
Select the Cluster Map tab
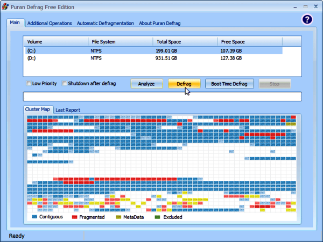click(x=38, y=109)
